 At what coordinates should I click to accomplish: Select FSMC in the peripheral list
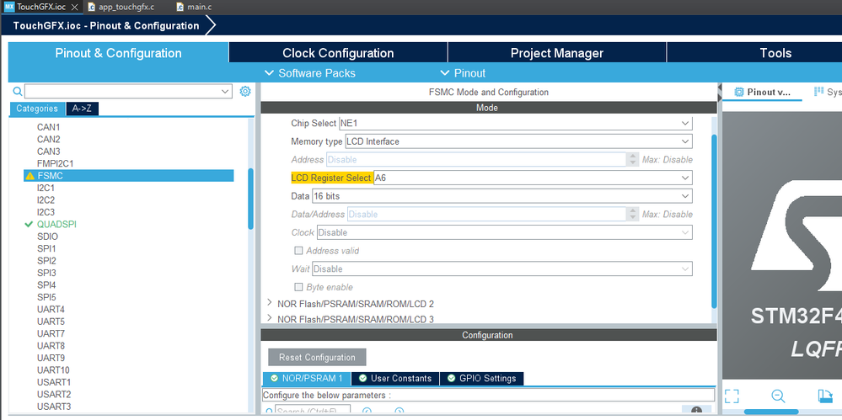coord(129,175)
